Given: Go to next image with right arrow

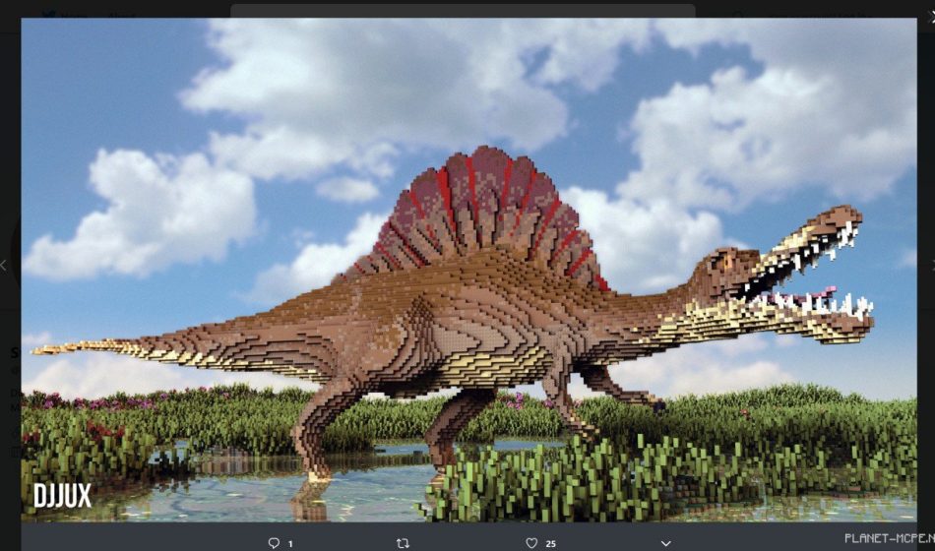Looking at the screenshot, I should pyautogui.click(x=930, y=265).
